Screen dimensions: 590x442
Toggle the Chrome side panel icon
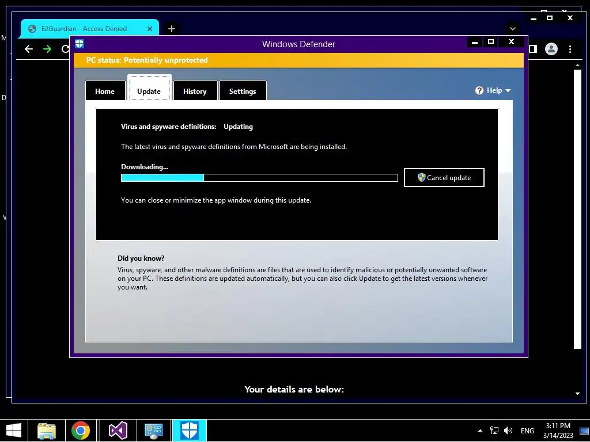click(533, 49)
